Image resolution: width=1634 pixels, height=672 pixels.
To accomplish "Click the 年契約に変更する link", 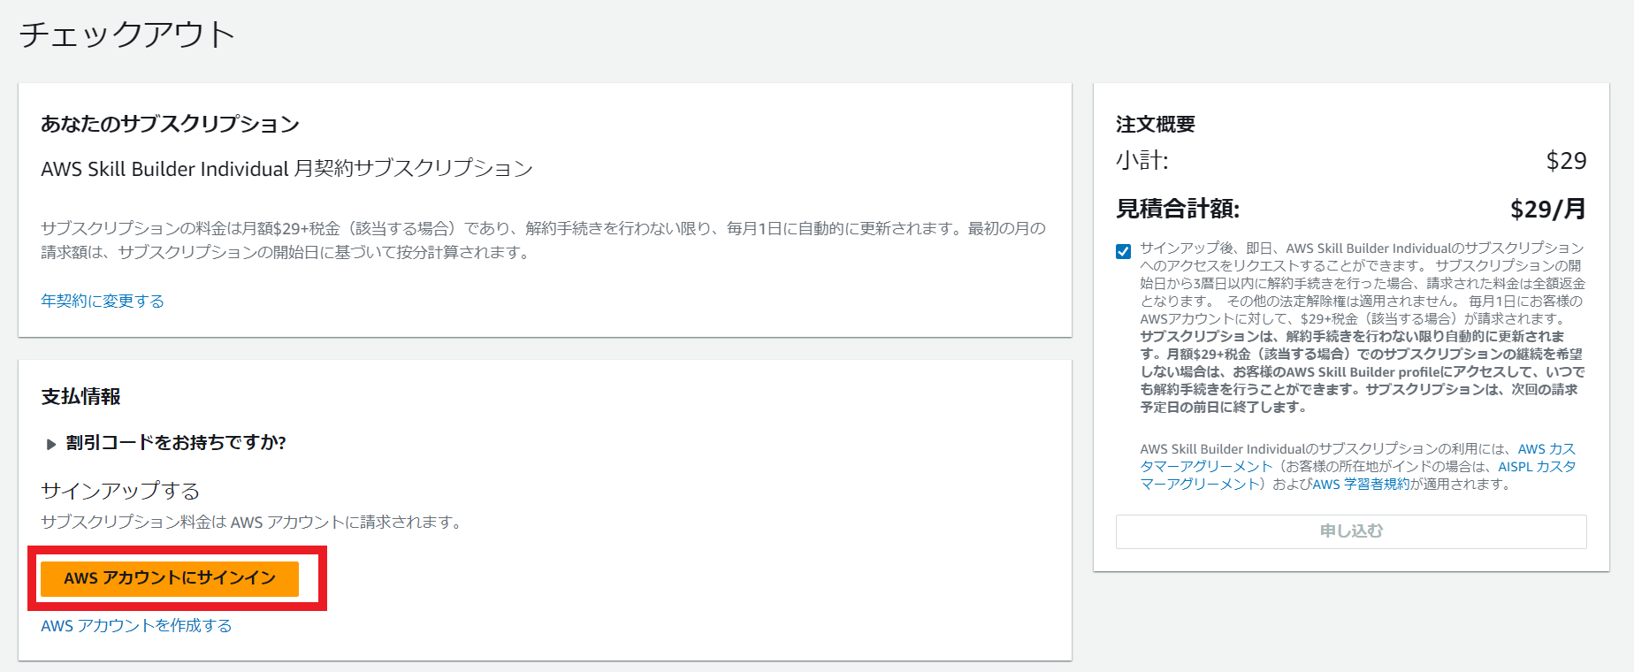I will (103, 301).
